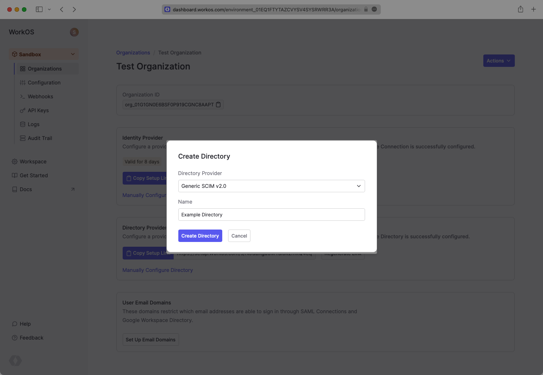Click the browser forward arrow
Image resolution: width=543 pixels, height=375 pixels.
74,10
